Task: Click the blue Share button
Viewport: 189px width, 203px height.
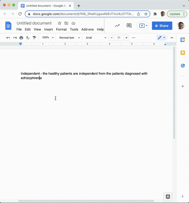Action: [162, 26]
